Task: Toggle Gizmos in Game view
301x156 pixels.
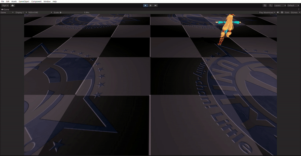Action: tap(294, 12)
